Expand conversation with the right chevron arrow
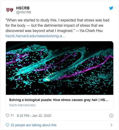Screen dimensions: 119x130 pos(111,125)
